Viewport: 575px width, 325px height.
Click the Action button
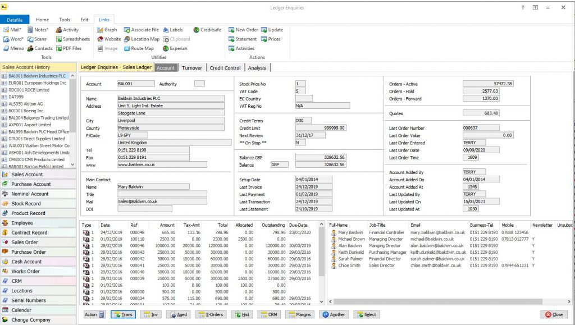(x=94, y=314)
